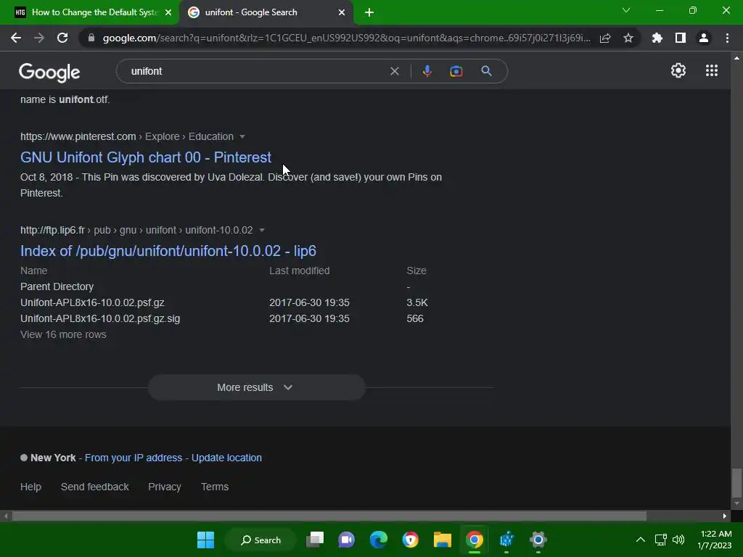
Task: Toggle the Chrome side panel
Action: 681,38
